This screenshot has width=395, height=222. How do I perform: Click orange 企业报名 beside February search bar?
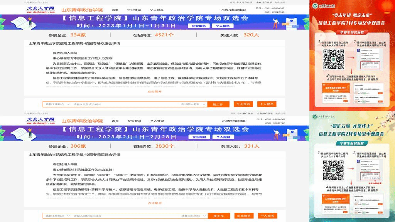pyautogui.click(x=244, y=216)
